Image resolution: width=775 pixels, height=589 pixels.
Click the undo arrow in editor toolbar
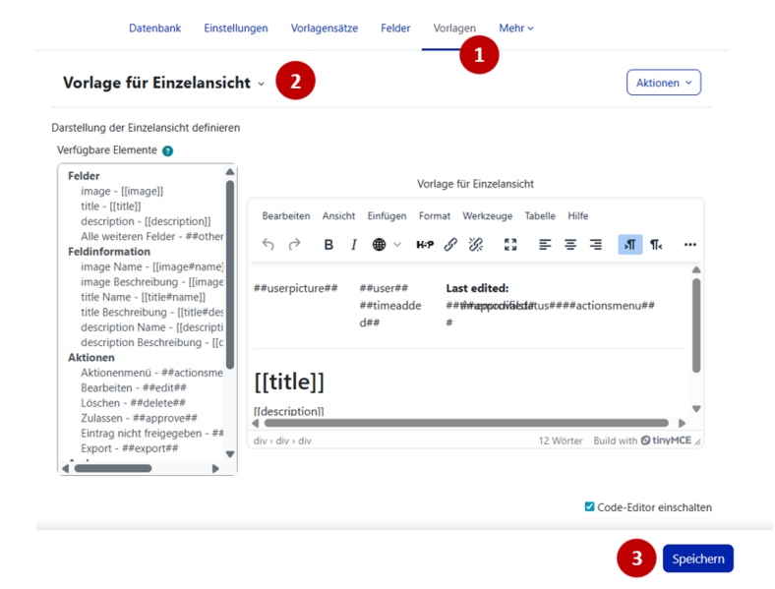pos(268,245)
